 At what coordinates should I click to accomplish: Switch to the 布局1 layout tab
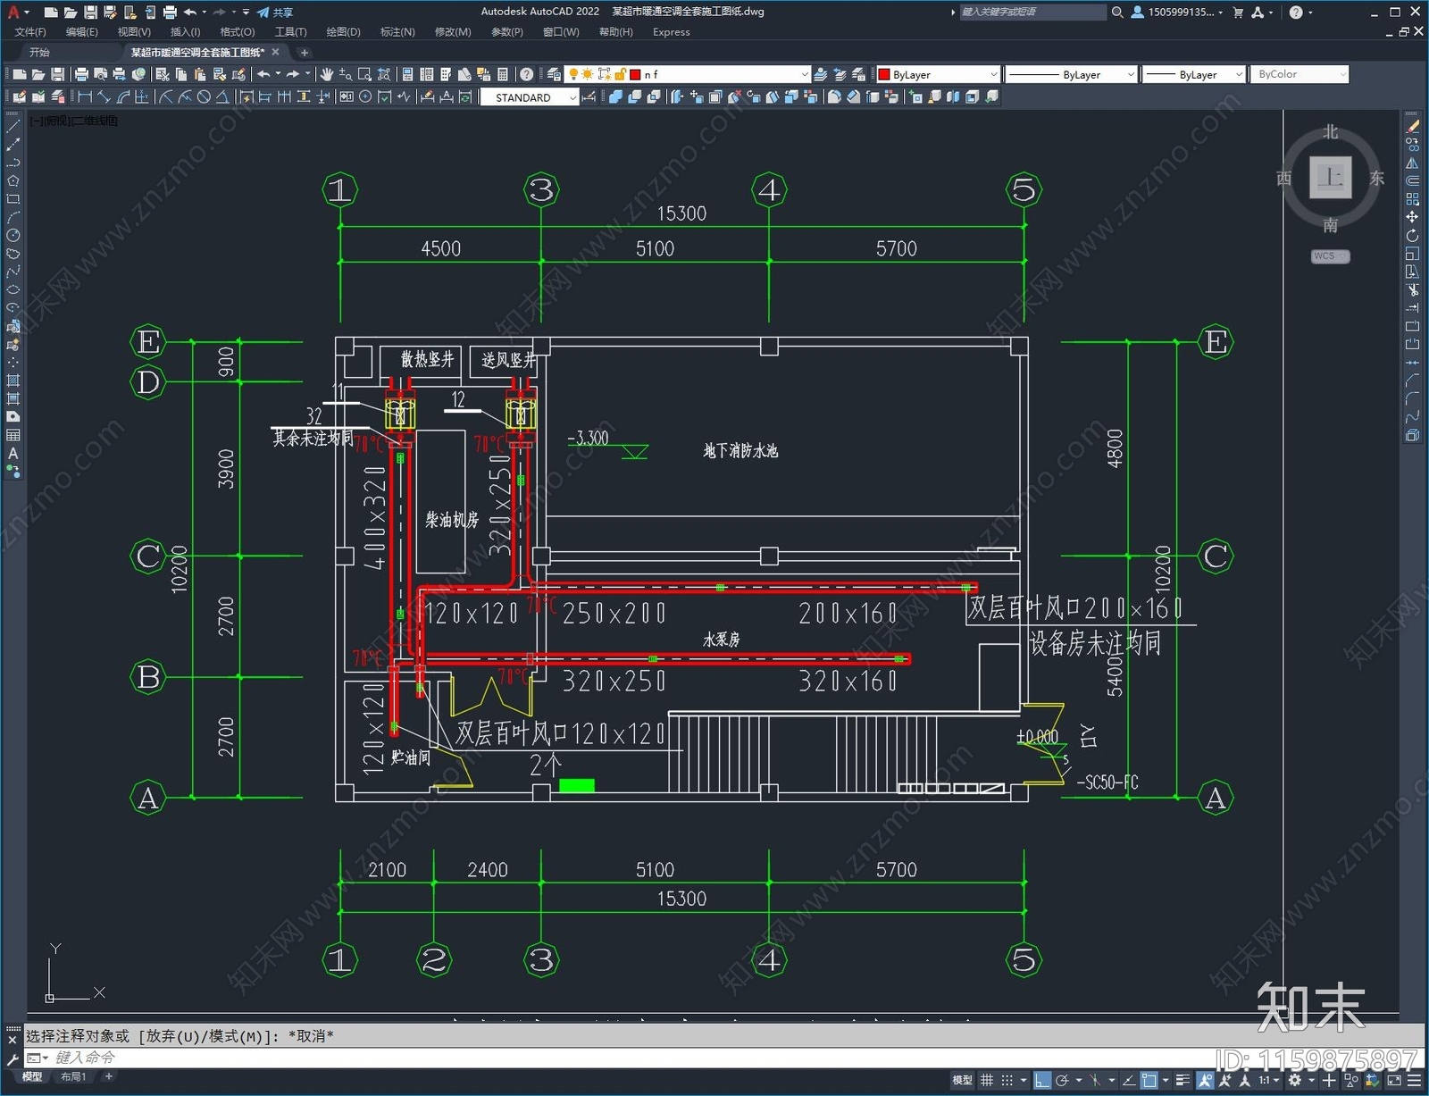click(x=73, y=1077)
